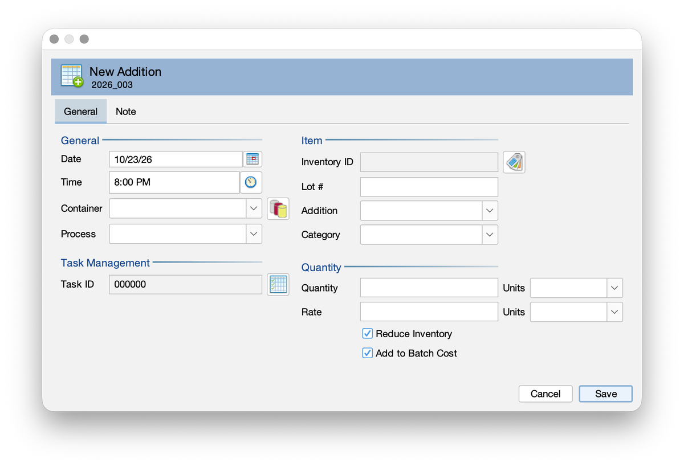Open the Category dropdown list
This screenshot has width=684, height=467.
[x=490, y=235]
